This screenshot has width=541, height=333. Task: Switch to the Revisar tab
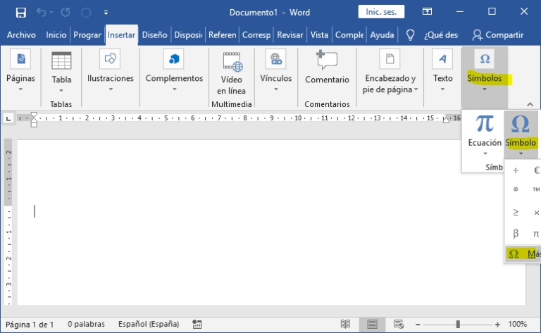tap(290, 34)
